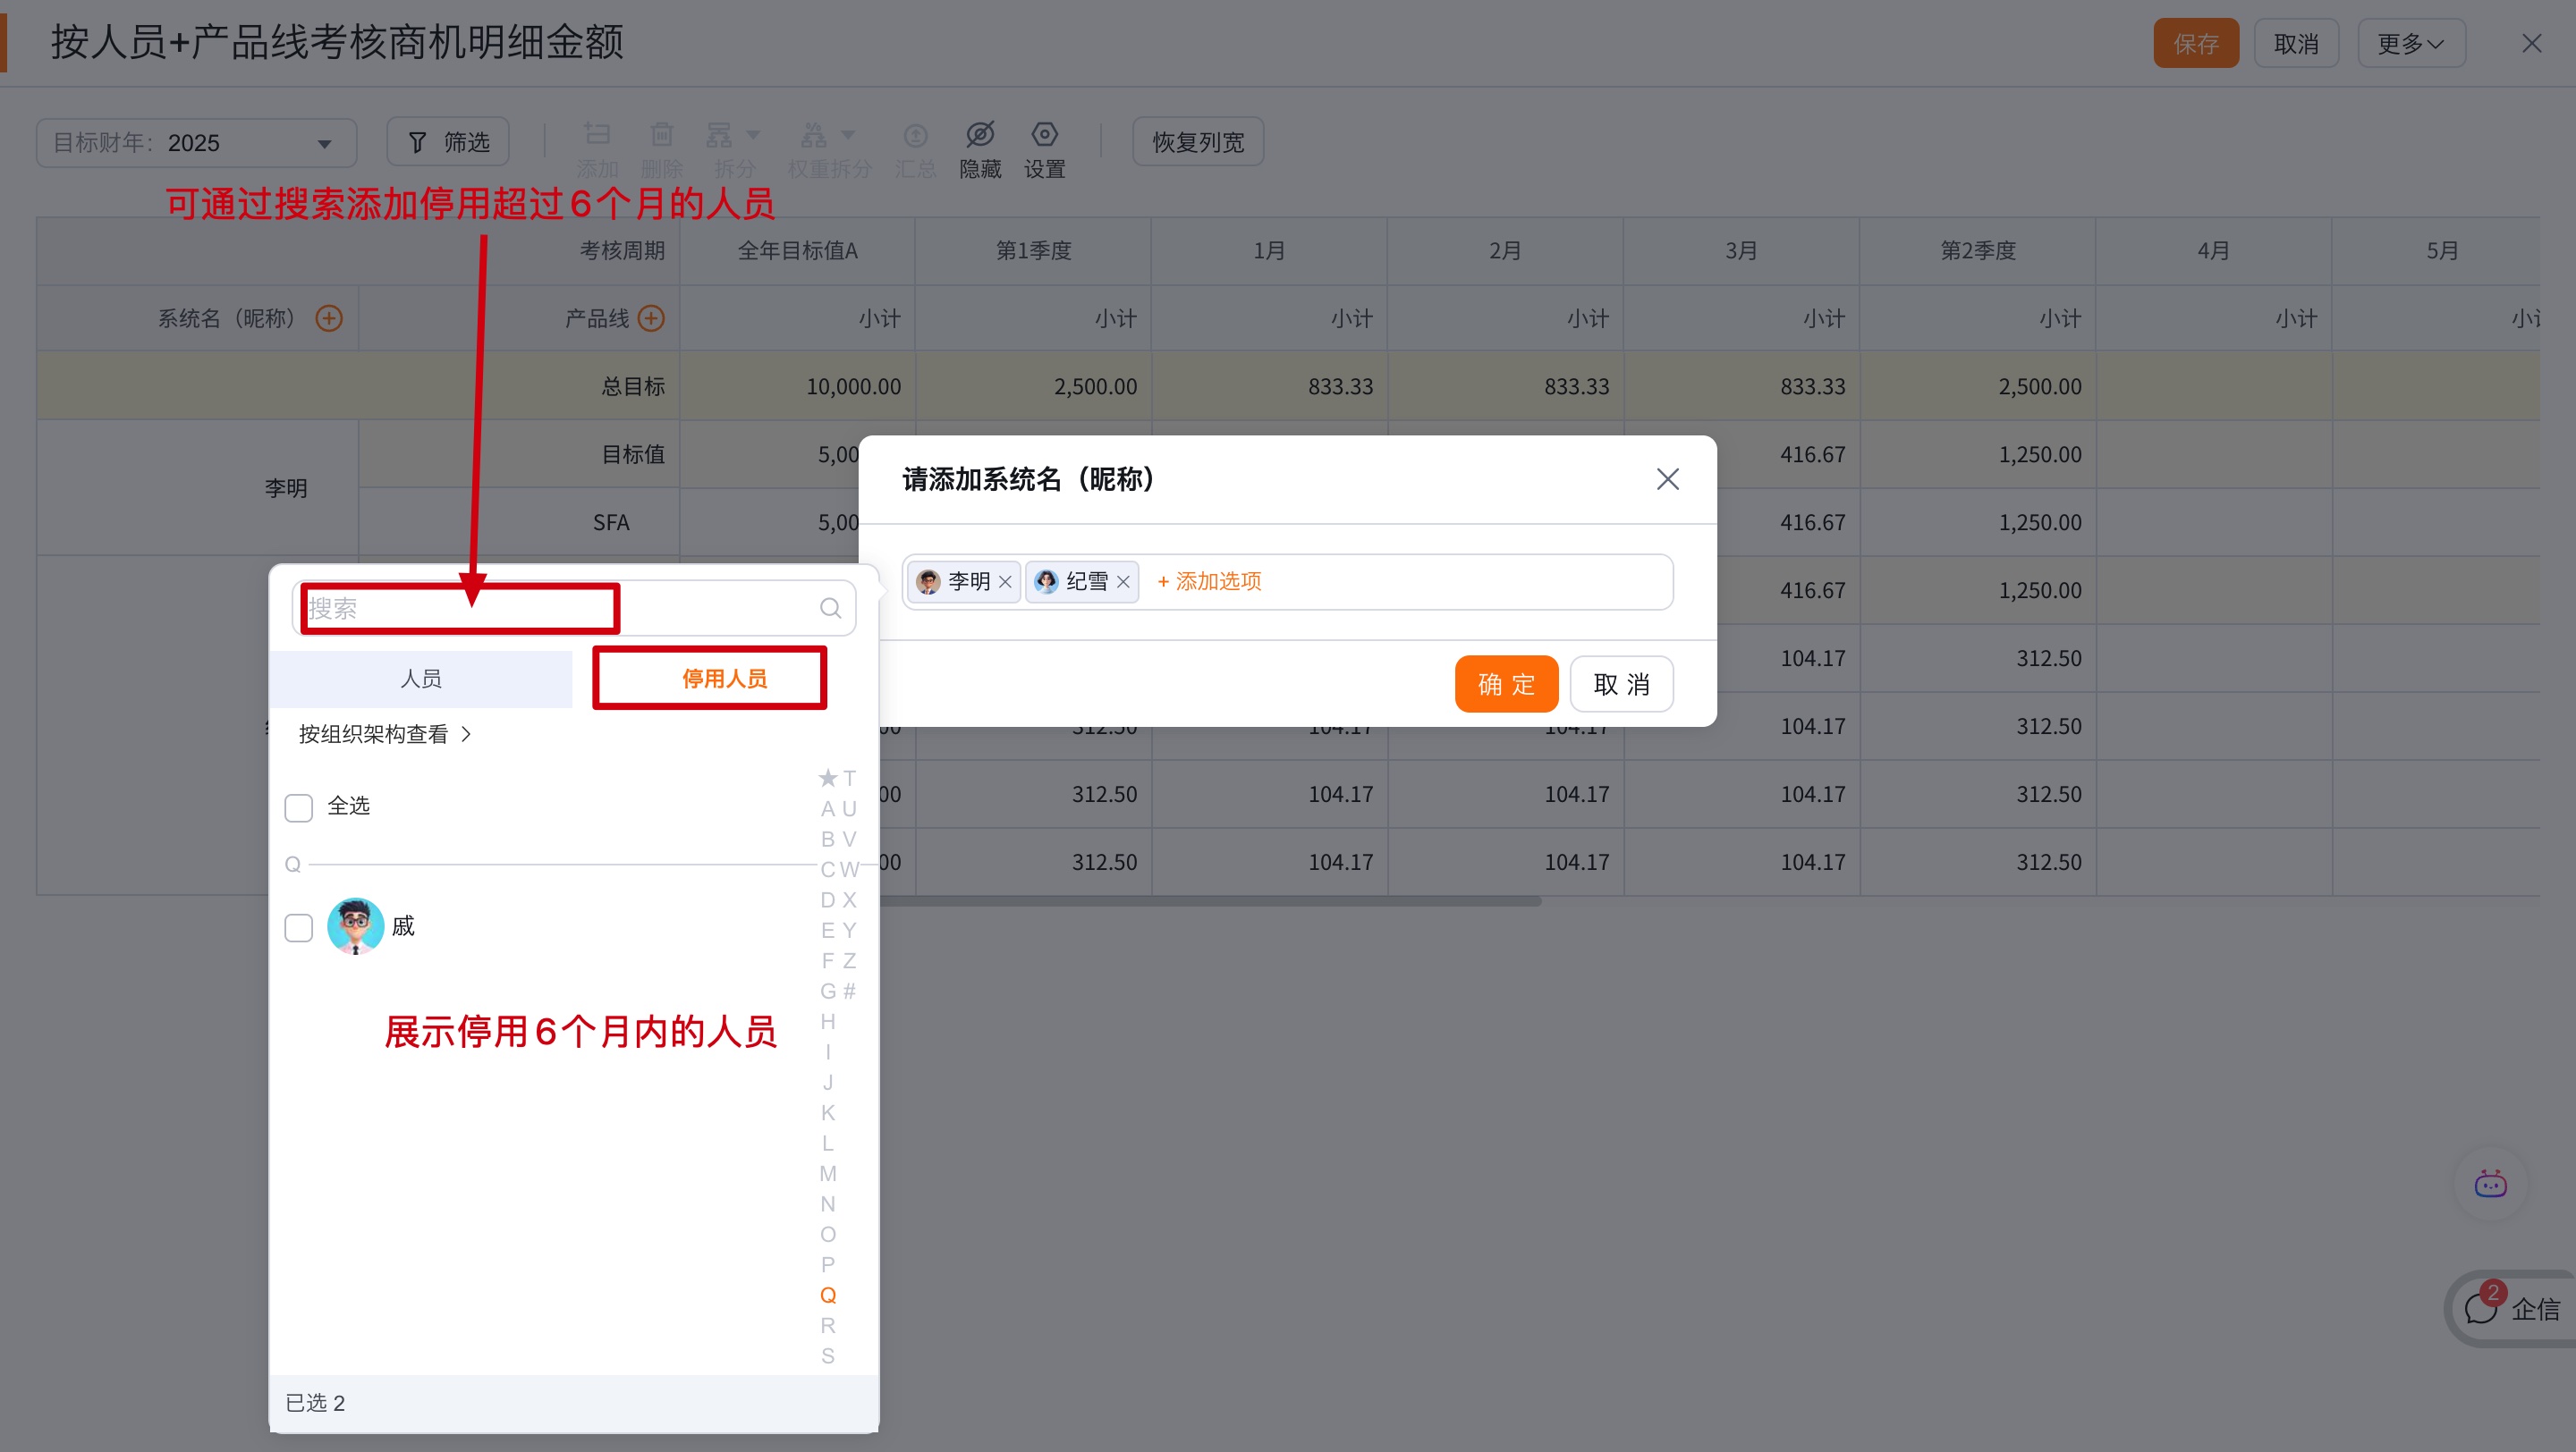The width and height of the screenshot is (2576, 1452).
Task: Click the orange 保存 button
Action: [2195, 44]
